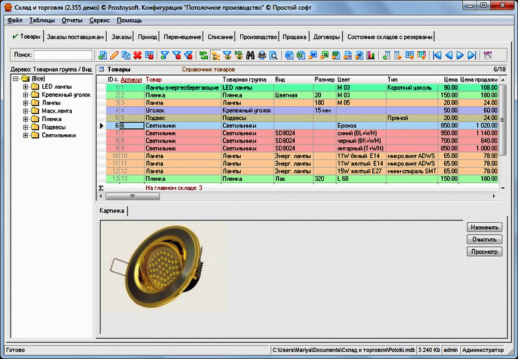Open the bar chart diagram icon
518x359 pixels.
click(x=370, y=55)
